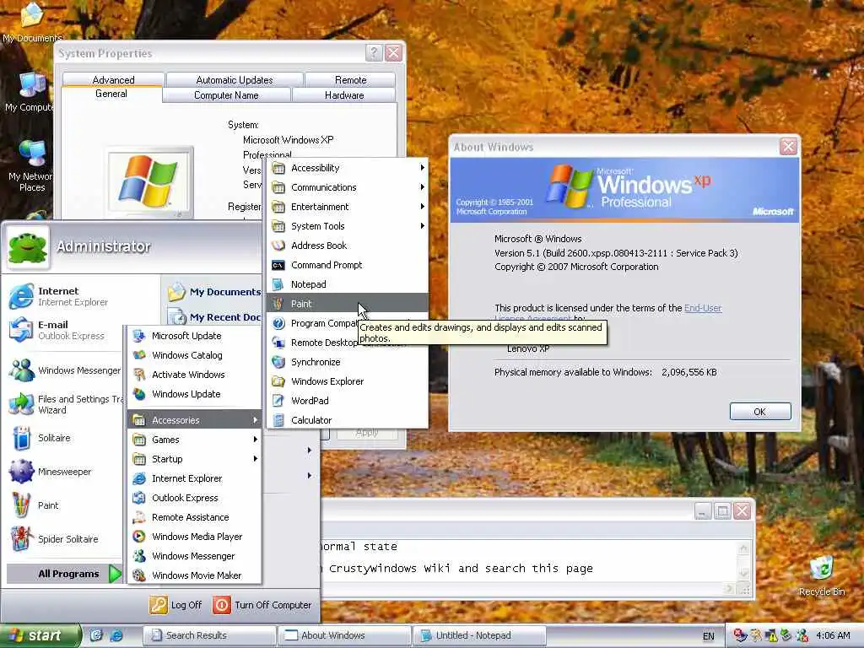Click the Windows Media Player icon
864x648 pixels.
139,536
